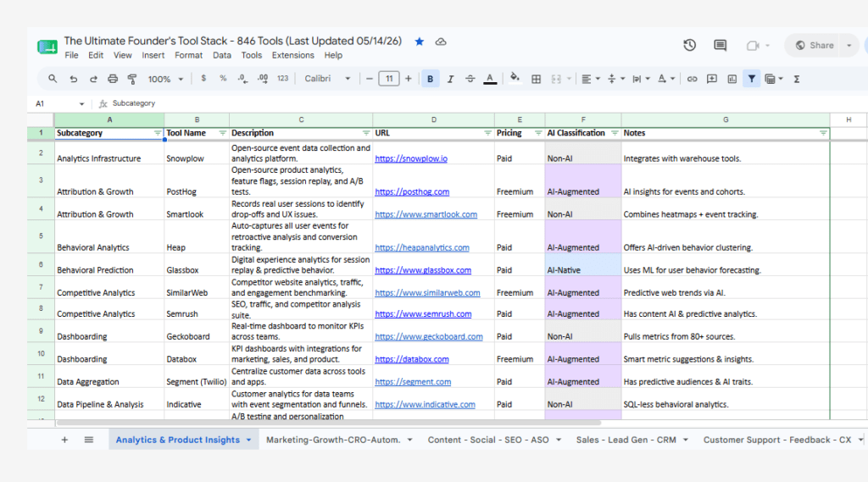Screen dimensions: 868x482
Task: Open the 100% zoom dropdown
Action: point(165,79)
